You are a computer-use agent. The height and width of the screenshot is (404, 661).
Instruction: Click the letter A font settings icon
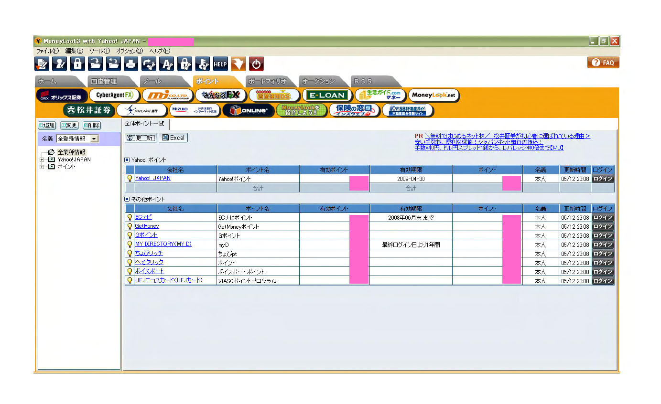[x=166, y=64]
